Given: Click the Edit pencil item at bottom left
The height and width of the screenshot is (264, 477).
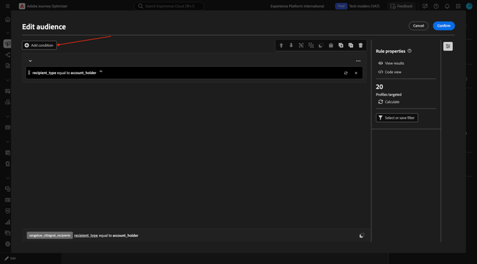Looking at the screenshot, I should pos(10,258).
